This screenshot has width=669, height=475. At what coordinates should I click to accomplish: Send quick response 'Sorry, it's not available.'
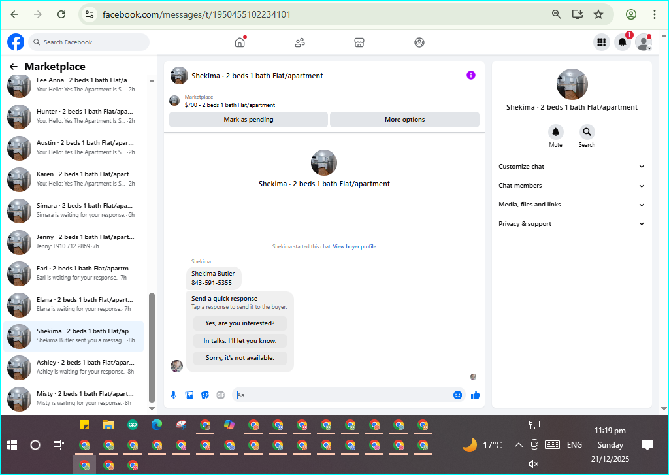(240, 357)
